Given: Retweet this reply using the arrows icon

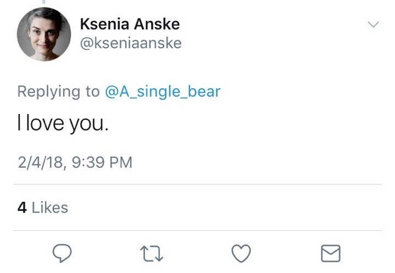Looking at the screenshot, I should 152,253.
